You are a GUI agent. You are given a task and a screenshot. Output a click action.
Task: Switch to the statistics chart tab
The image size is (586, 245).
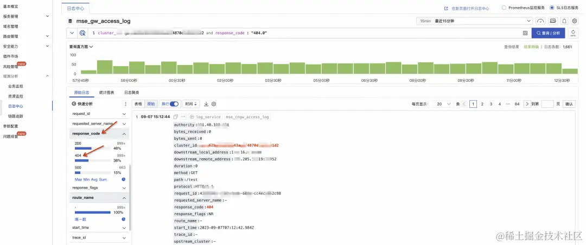107,92
